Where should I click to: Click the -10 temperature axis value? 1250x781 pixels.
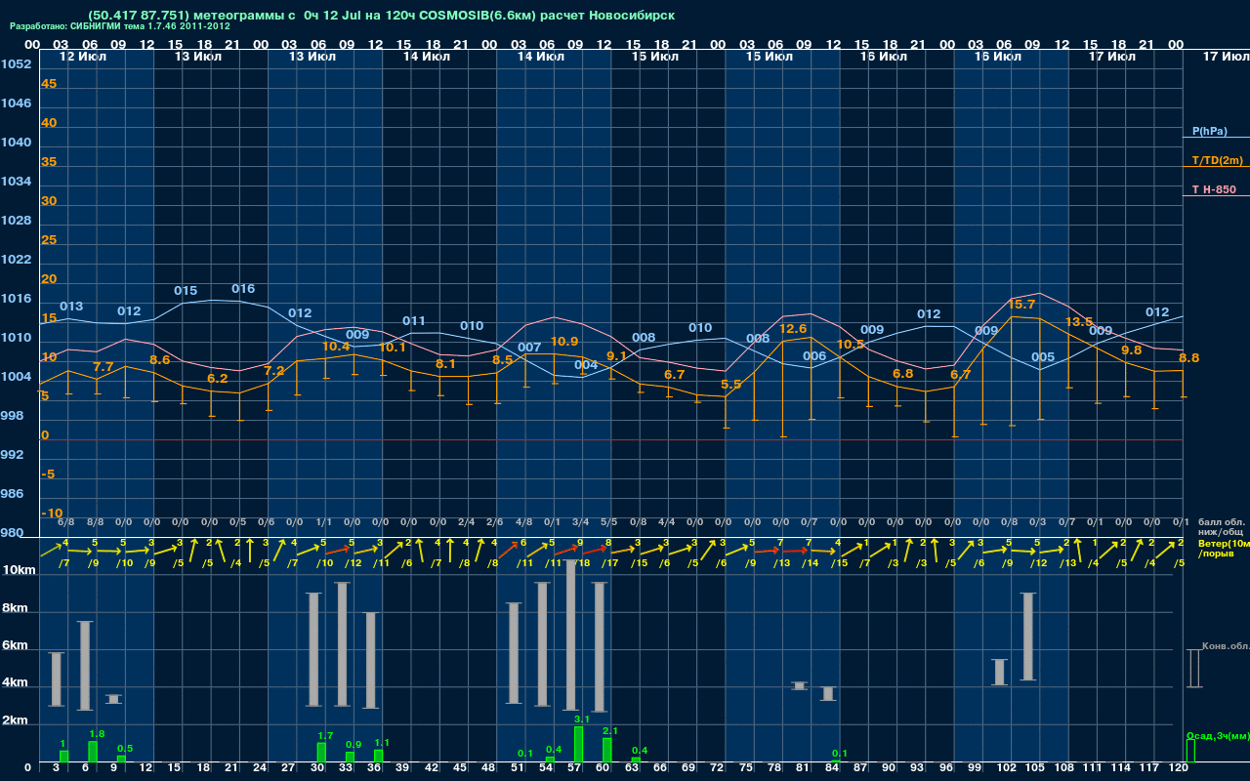[x=52, y=514]
